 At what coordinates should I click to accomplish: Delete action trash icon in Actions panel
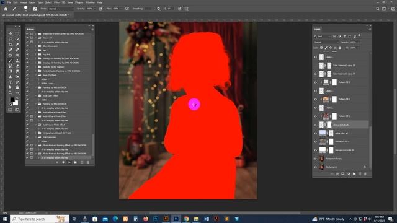(x=88, y=162)
